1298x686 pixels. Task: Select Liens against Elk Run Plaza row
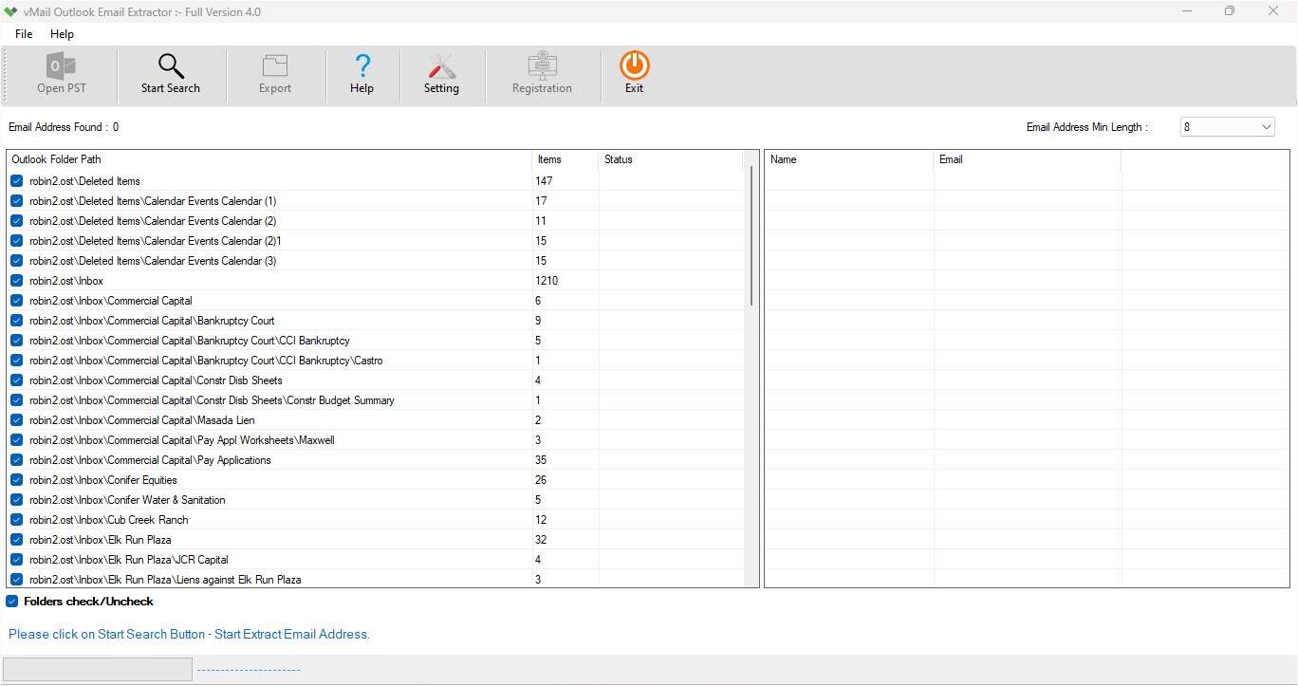(x=377, y=580)
